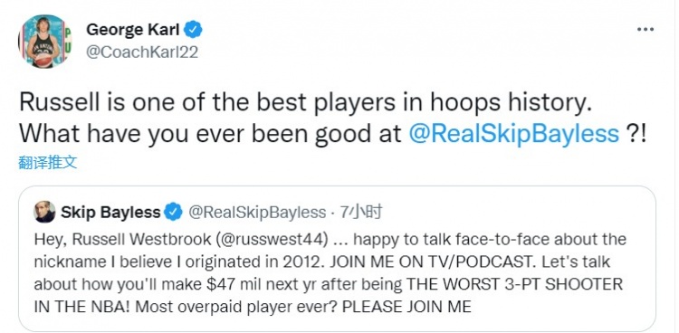Open the 7小时 timestamp of quoted tweet
This screenshot has height=333, width=679.
click(x=361, y=212)
